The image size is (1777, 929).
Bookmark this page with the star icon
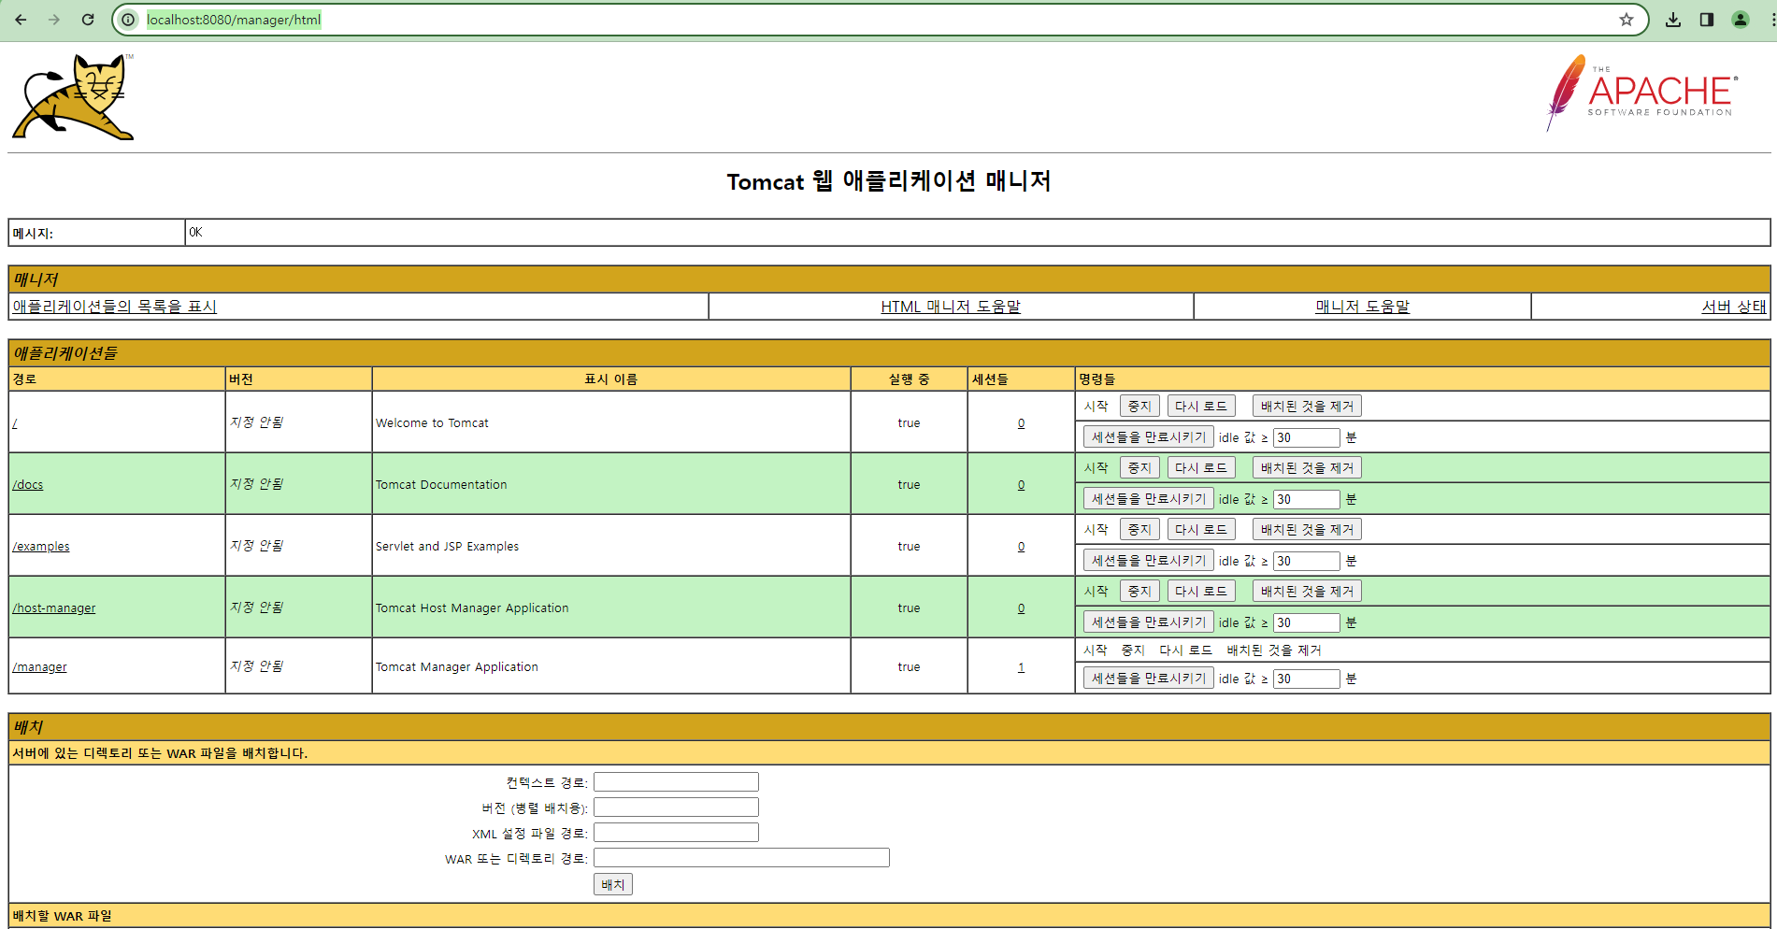tap(1627, 20)
